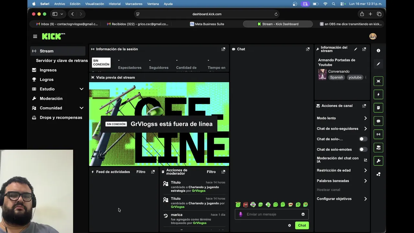The image size is (414, 233).
Task: Open Restricción de edad options chevron
Action: [365, 170]
